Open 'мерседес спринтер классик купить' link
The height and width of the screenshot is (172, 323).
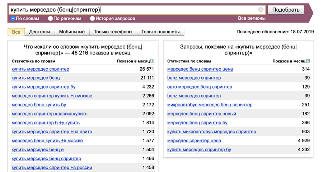(x=50, y=114)
